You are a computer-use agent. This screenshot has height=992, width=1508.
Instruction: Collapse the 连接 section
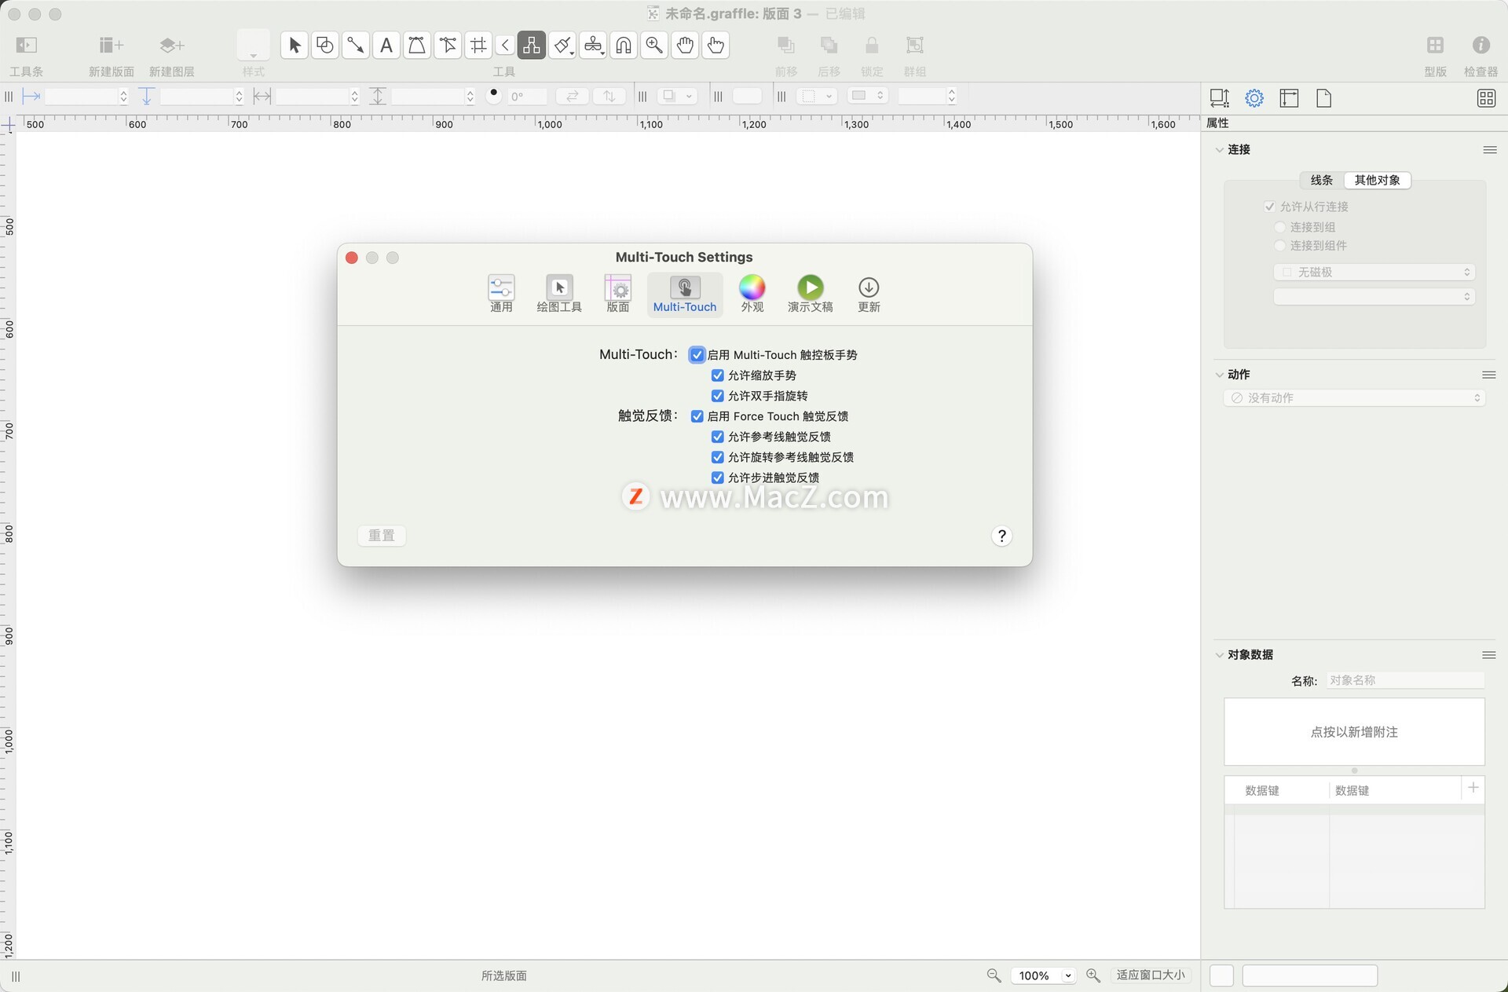click(x=1219, y=149)
